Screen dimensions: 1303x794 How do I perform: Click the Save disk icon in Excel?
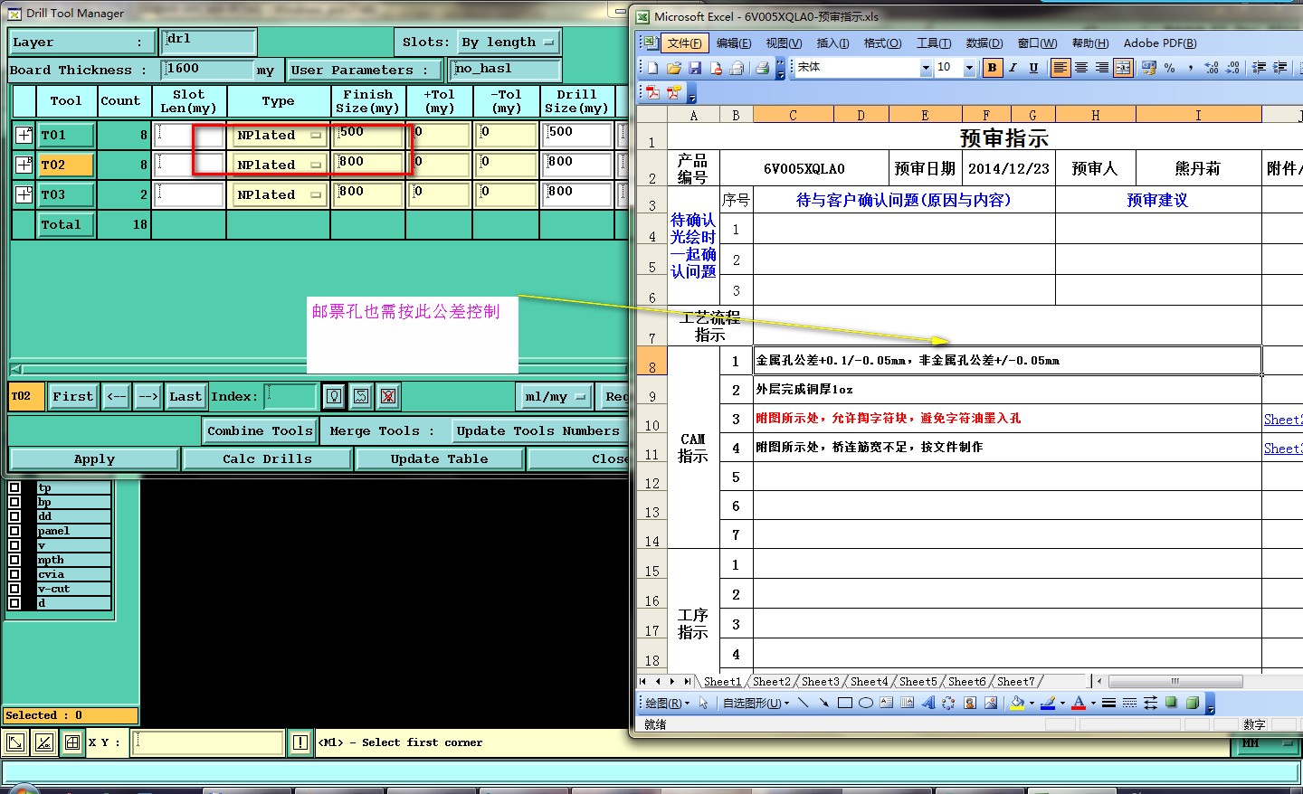(695, 68)
